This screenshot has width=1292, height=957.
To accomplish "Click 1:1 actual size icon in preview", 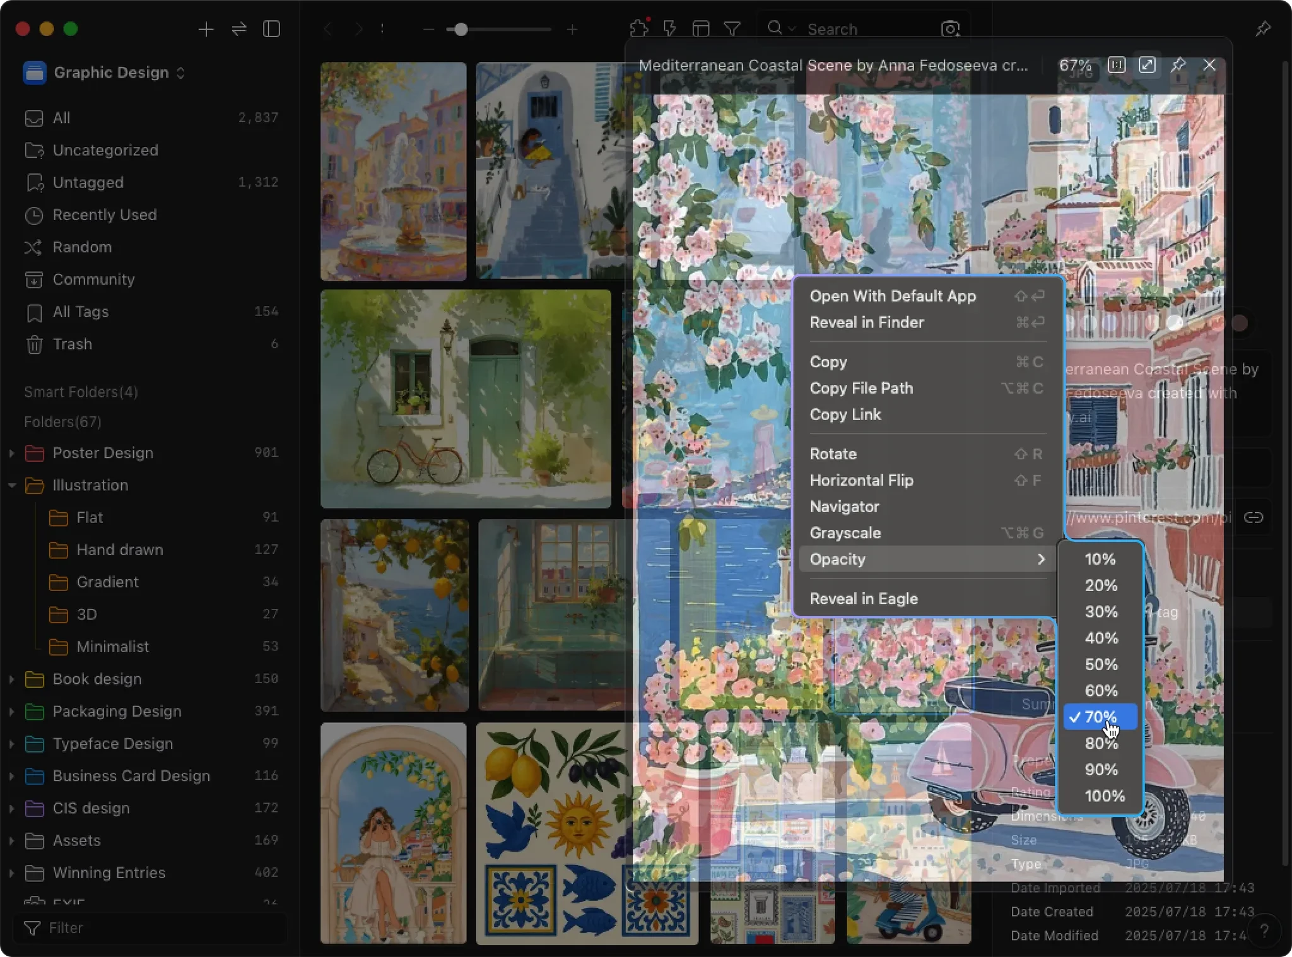I will (x=1117, y=65).
